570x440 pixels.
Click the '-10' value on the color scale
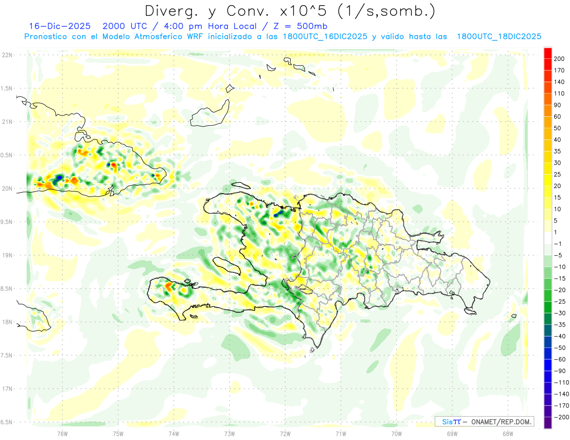(560, 267)
